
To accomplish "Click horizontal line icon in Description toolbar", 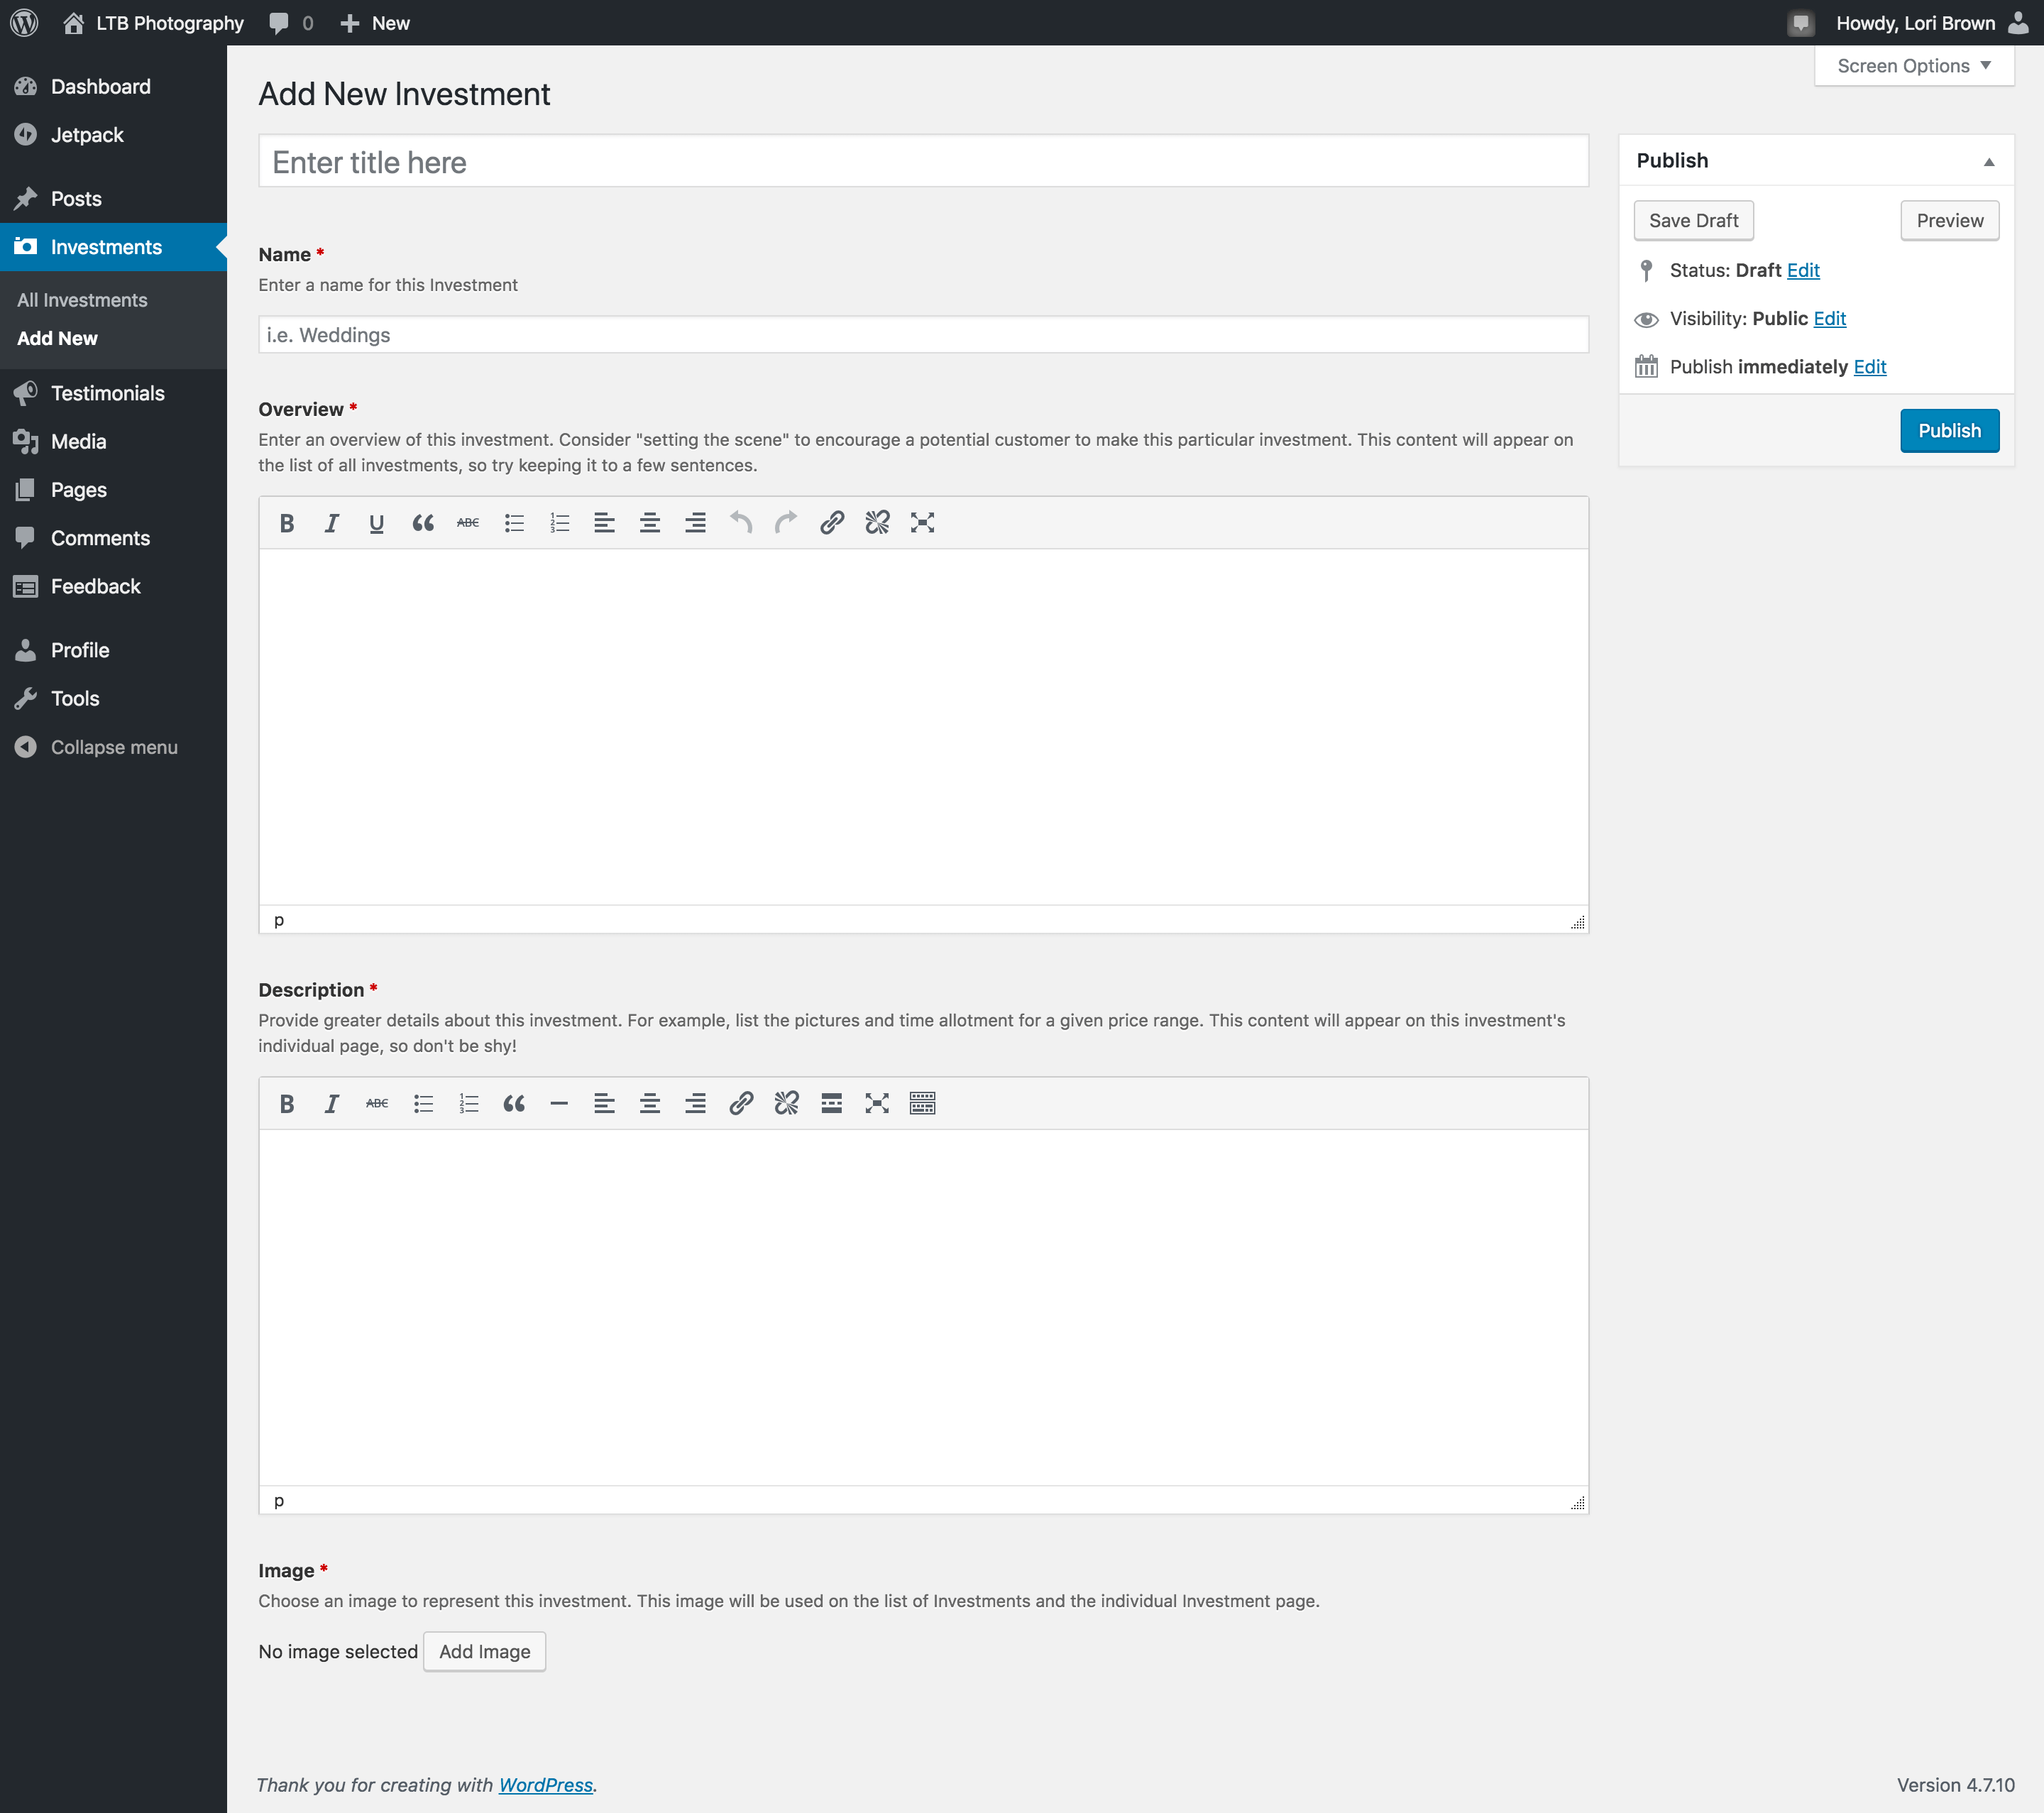I will click(559, 1104).
